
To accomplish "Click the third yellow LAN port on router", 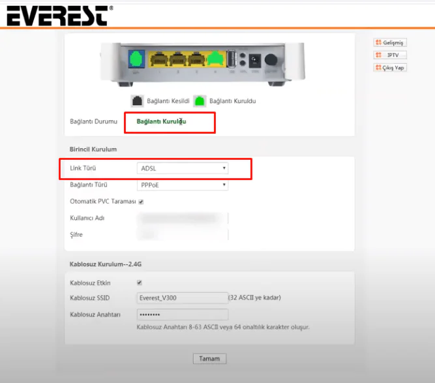I will point(197,59).
